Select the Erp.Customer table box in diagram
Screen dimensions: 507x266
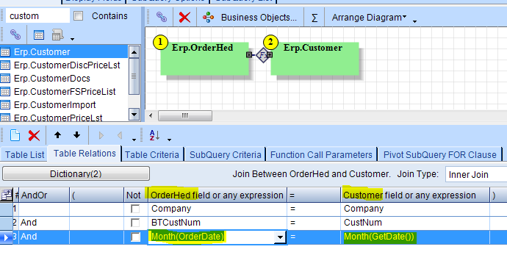pyautogui.click(x=314, y=59)
